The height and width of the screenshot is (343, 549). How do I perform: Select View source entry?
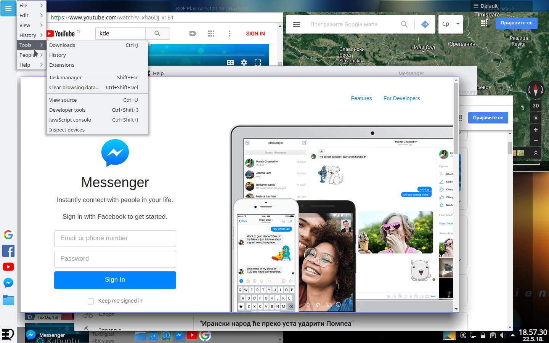point(97,100)
